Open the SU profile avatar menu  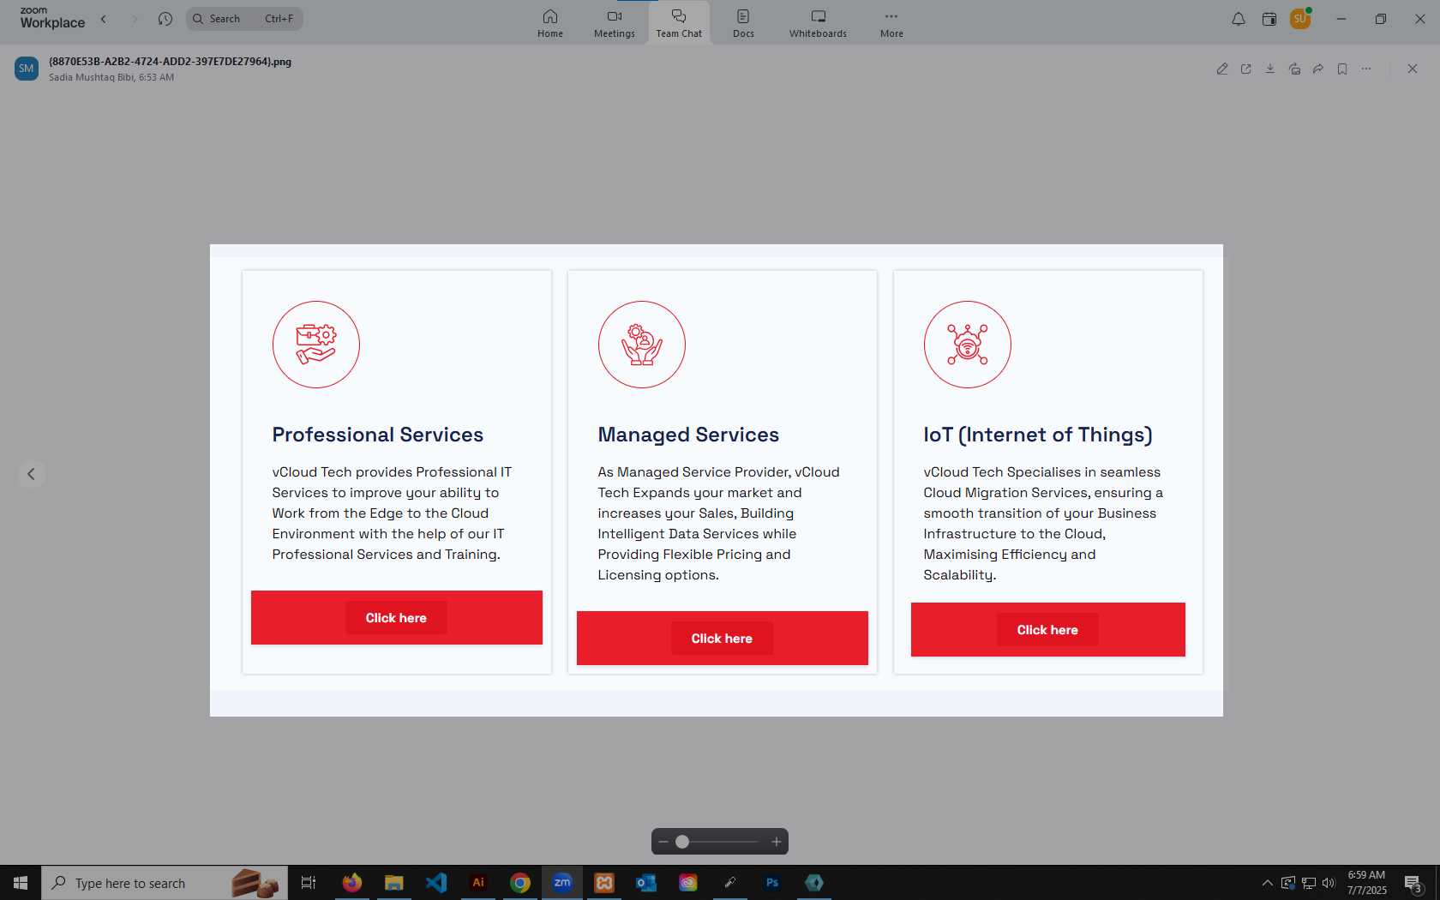tap(1300, 19)
